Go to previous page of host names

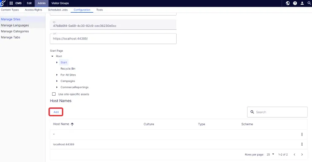tap(294, 154)
